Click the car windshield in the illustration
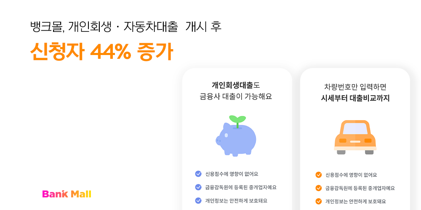421x210 pixels. (x=355, y=129)
